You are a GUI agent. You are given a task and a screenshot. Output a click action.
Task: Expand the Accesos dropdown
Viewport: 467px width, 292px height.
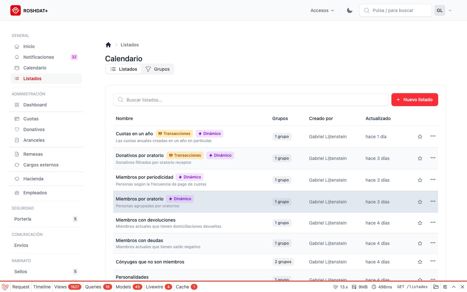point(322,10)
